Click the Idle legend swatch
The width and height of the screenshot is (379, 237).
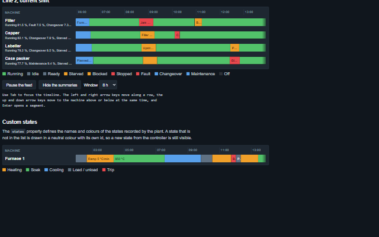click(x=29, y=73)
